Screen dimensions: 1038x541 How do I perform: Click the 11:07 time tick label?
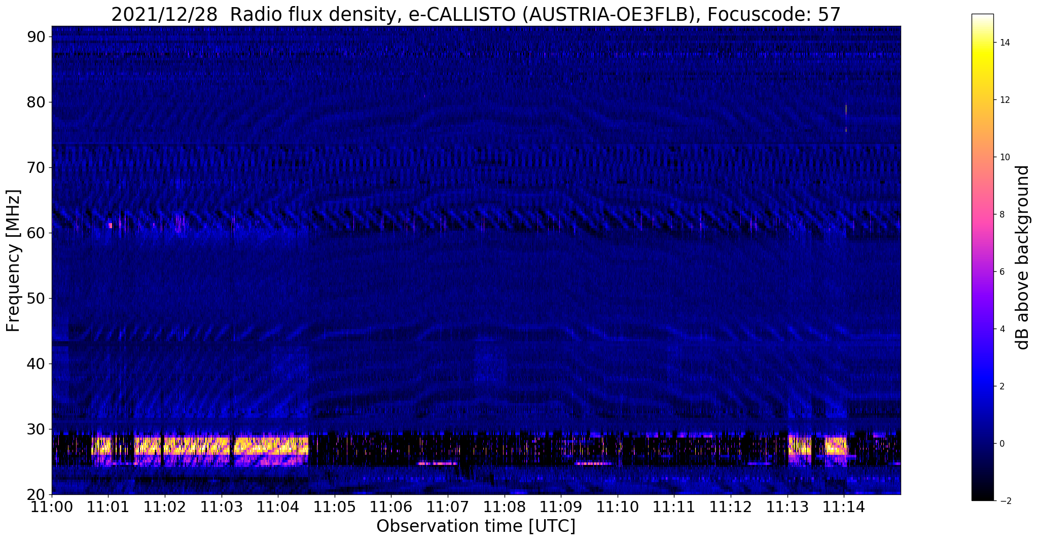[448, 507]
